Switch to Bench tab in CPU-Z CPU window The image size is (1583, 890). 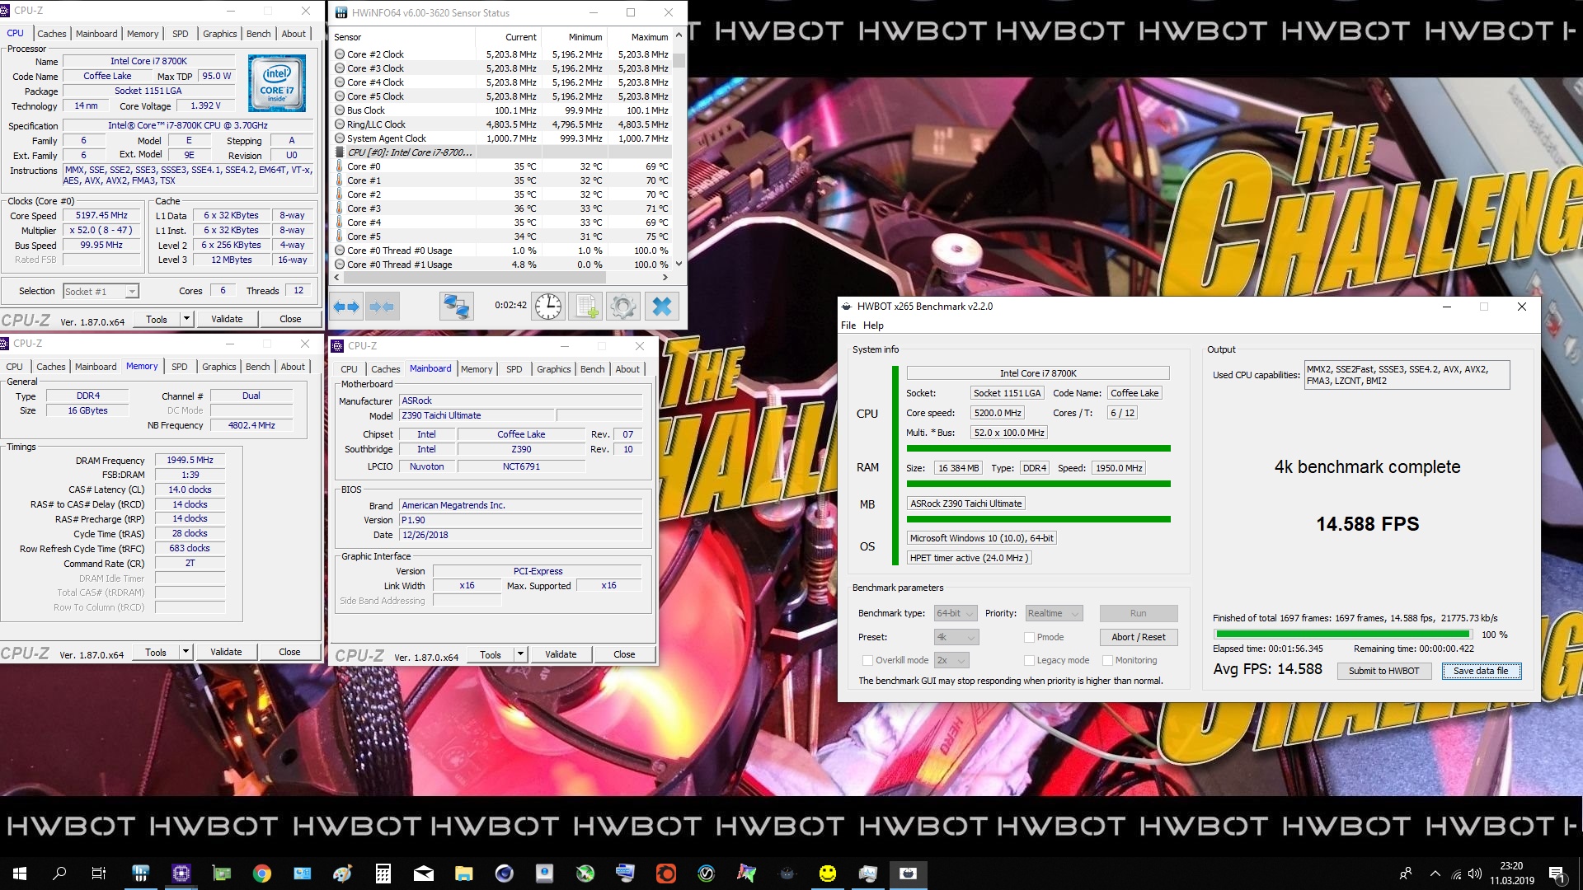258,34
